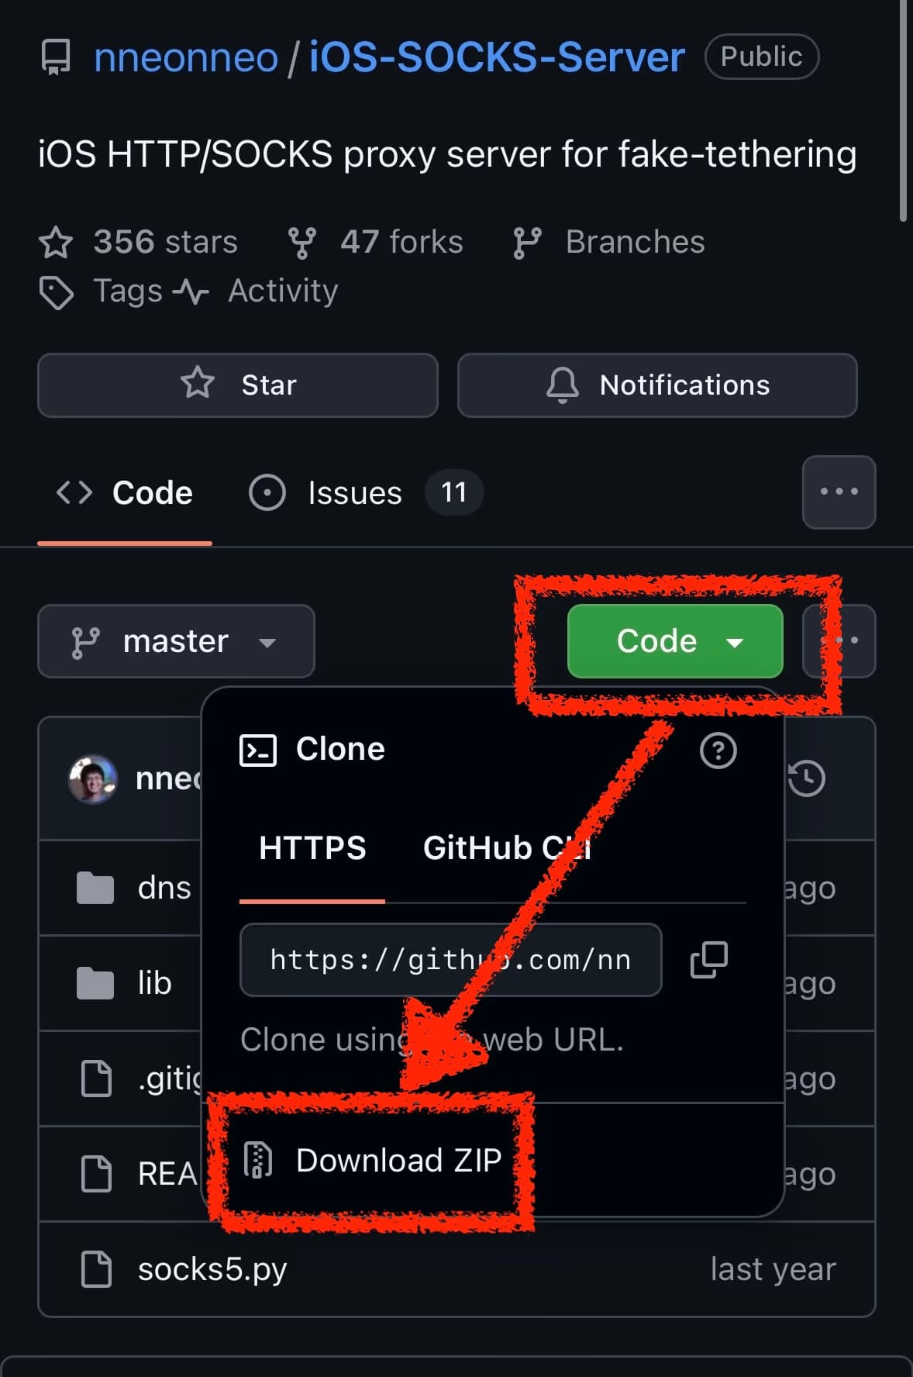Click the https://github.com clone URL field
The width and height of the screenshot is (913, 1377).
click(451, 960)
